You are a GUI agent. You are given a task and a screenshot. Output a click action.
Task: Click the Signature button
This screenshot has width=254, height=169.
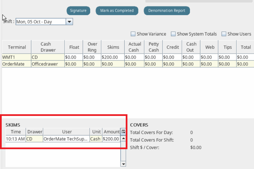79,11
